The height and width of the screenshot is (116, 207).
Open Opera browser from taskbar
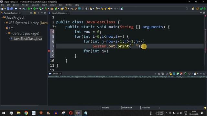click(x=71, y=113)
